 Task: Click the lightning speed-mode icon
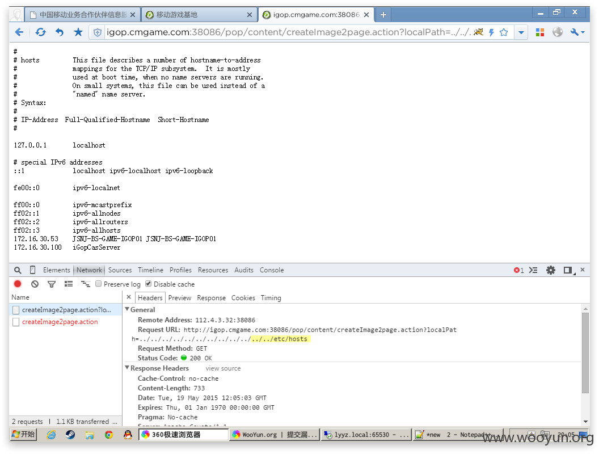492,32
